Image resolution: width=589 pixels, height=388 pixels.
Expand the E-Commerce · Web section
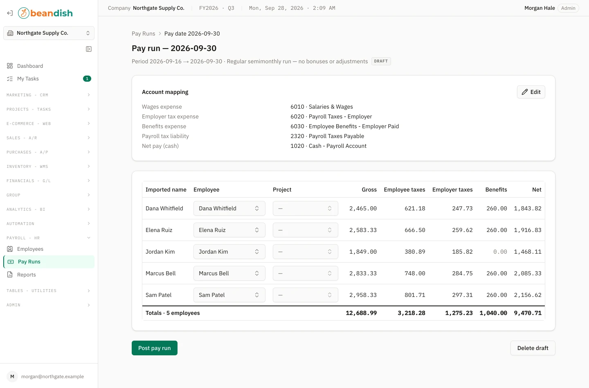pyautogui.click(x=49, y=124)
